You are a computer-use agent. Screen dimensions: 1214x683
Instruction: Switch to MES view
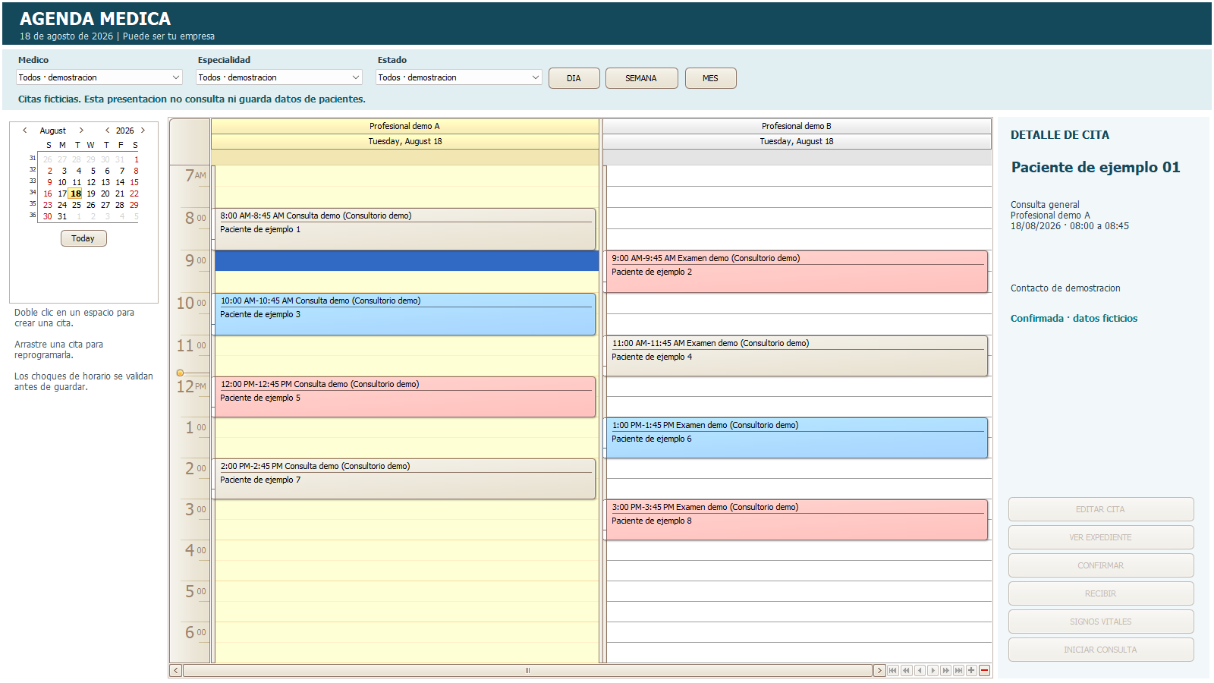[x=710, y=78]
